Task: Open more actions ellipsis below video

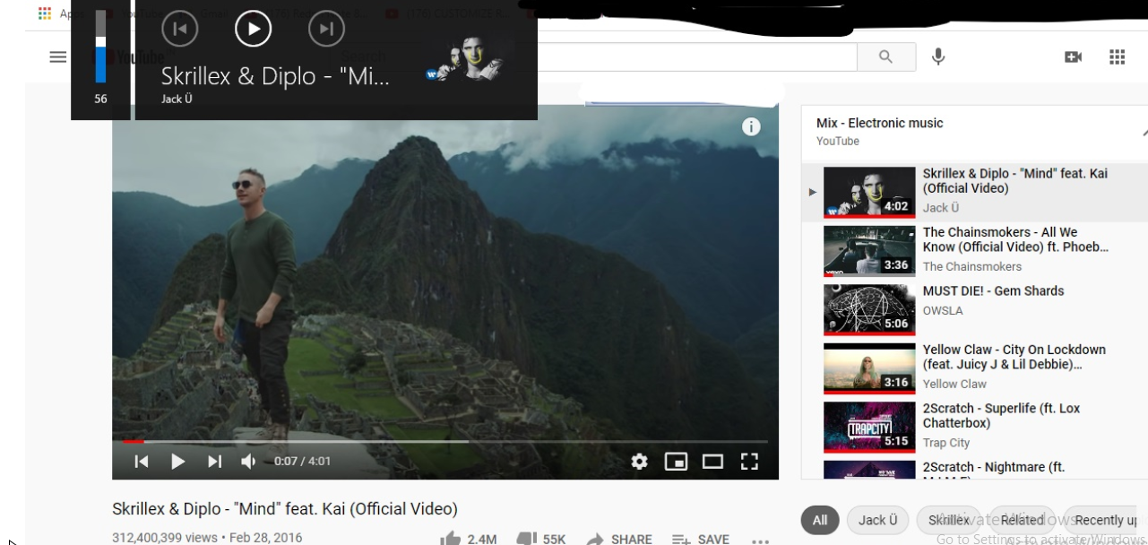Action: [x=760, y=541]
